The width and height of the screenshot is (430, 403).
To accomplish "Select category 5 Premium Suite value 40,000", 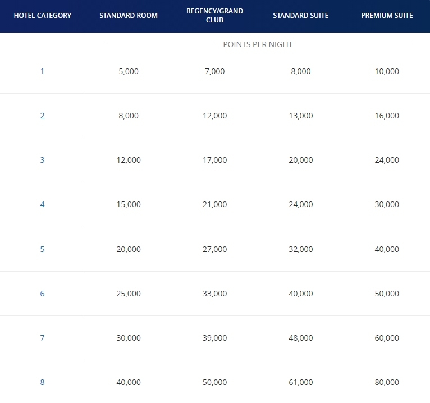I will point(387,249).
